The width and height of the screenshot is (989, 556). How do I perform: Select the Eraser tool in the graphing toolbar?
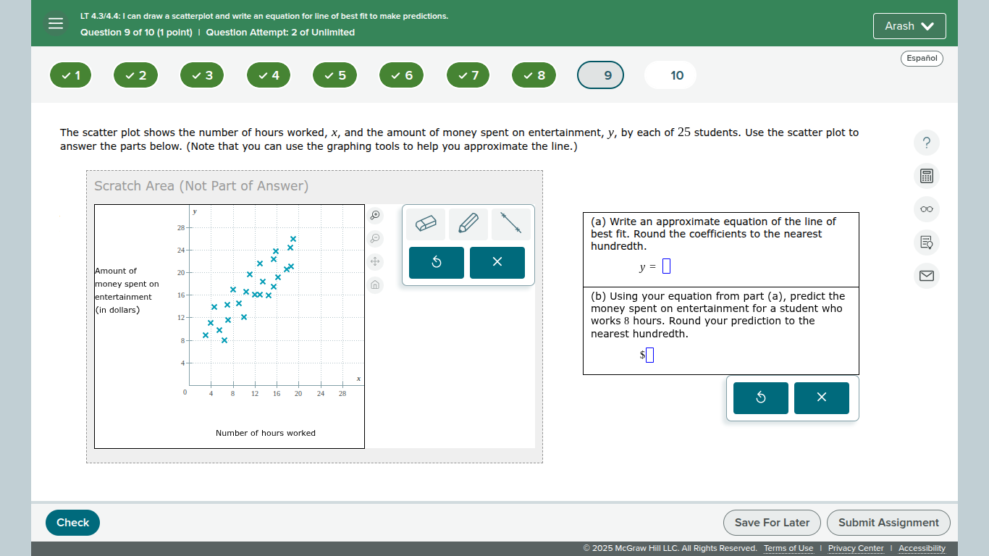pyautogui.click(x=426, y=224)
